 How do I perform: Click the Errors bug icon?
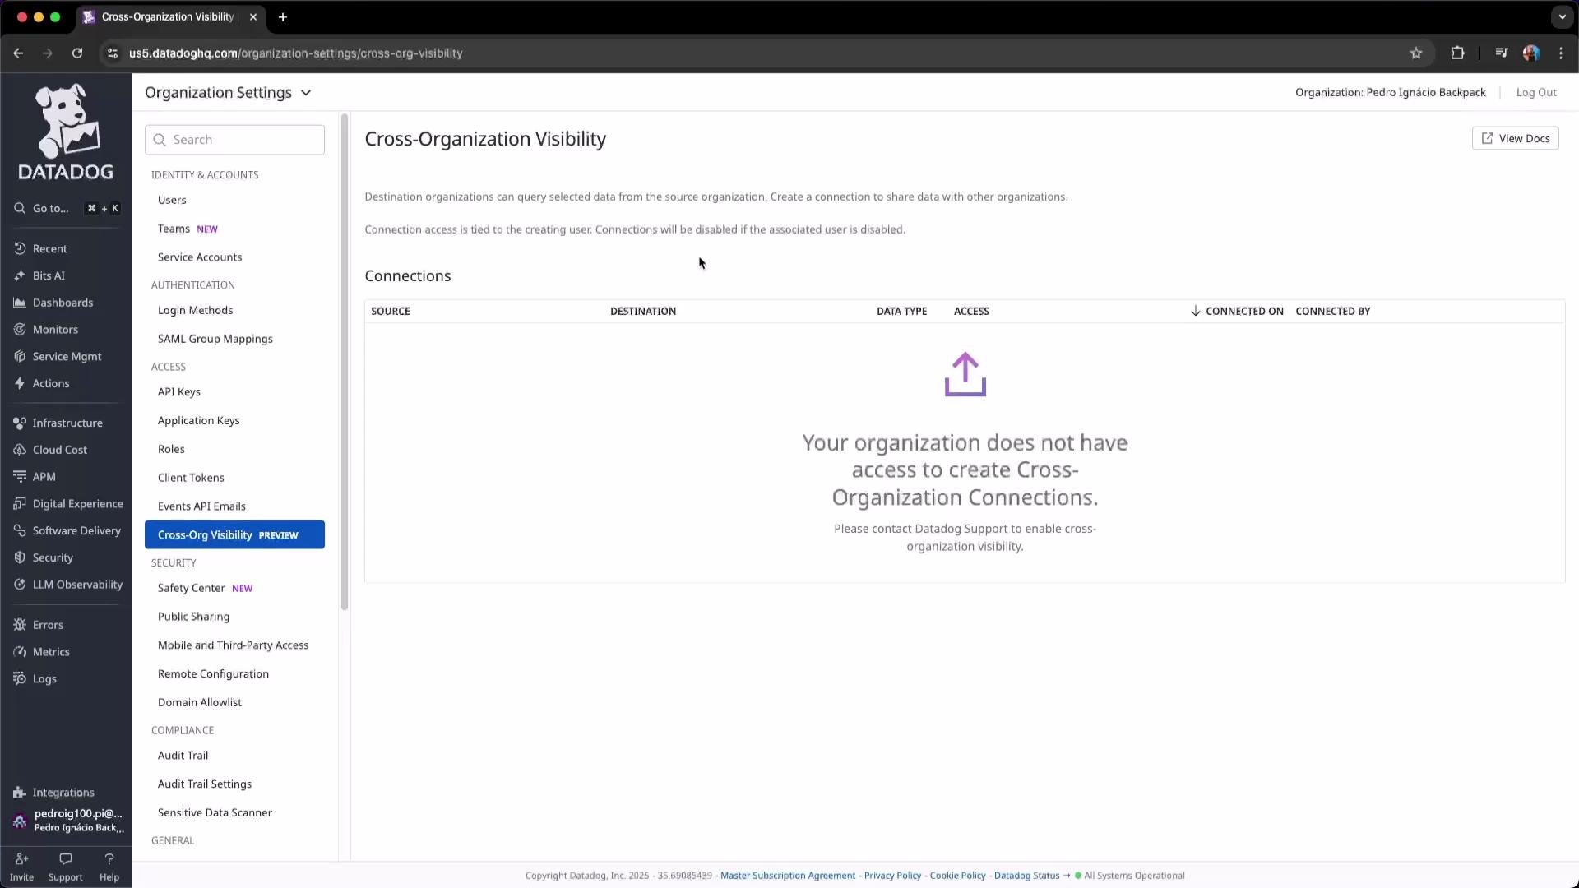tap(20, 625)
